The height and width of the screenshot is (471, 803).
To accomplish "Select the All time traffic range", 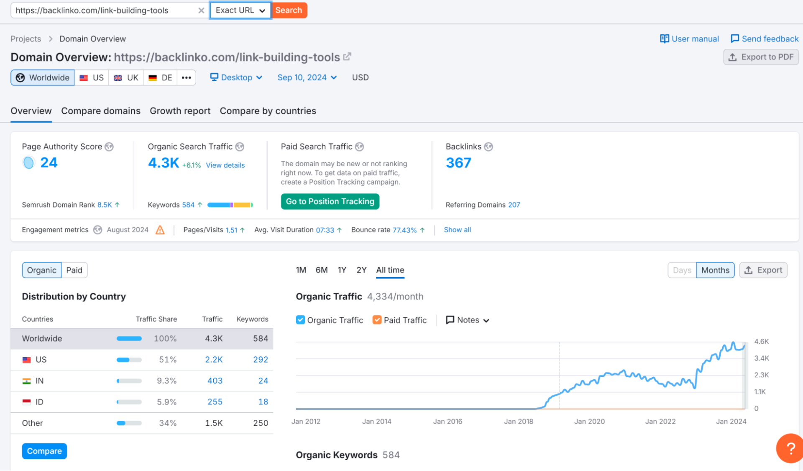I will pos(390,270).
